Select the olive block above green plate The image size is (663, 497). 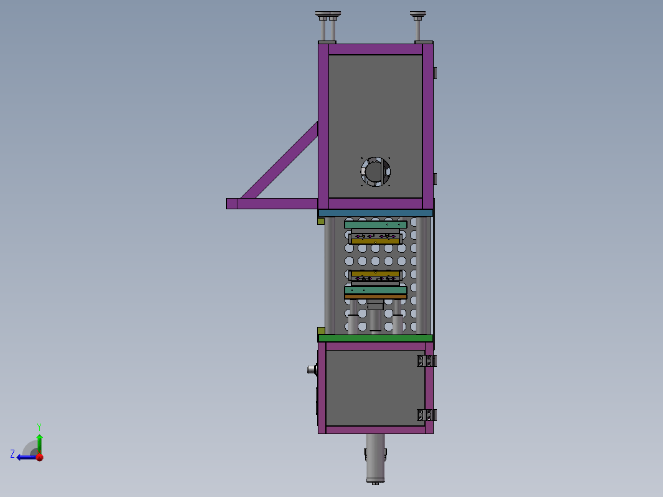pos(321,331)
